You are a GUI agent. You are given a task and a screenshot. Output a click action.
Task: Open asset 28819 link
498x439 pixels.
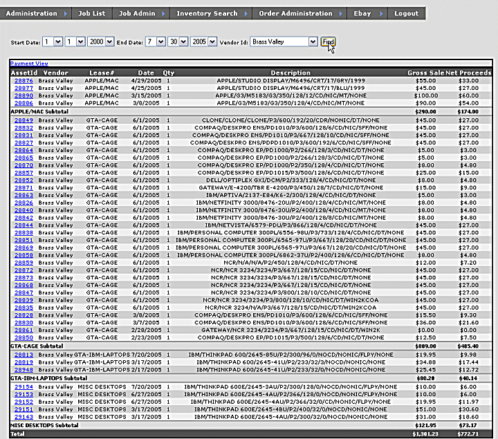pos(24,362)
